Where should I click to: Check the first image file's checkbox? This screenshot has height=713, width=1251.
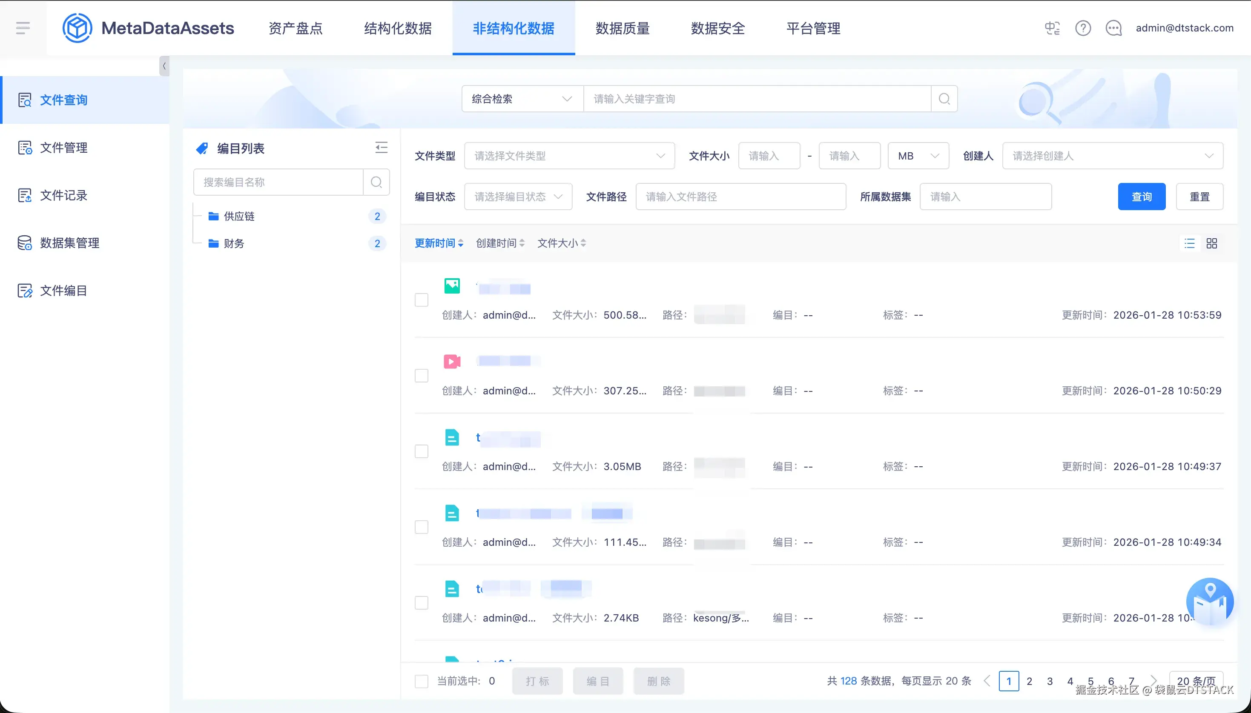[422, 299]
